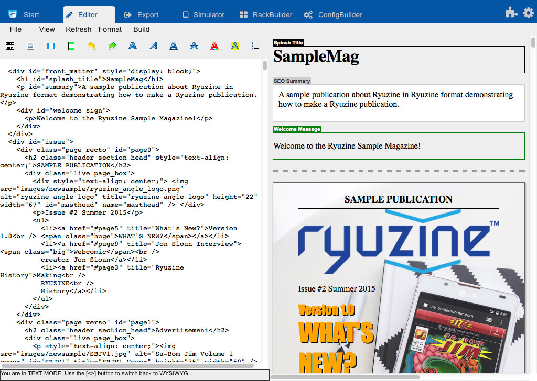This screenshot has height=381, width=537.
Task: Insert a bulleted list
Action: click(255, 46)
